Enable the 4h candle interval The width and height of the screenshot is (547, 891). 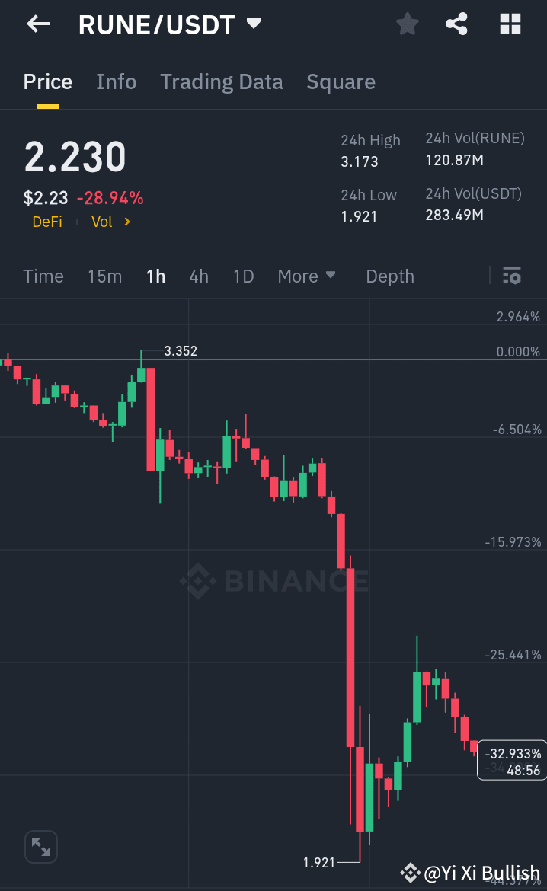198,276
